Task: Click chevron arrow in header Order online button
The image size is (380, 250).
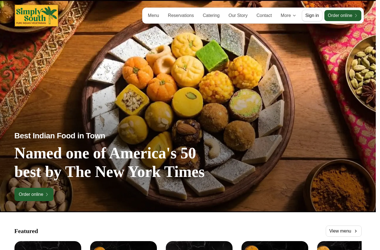Action: tap(356, 16)
